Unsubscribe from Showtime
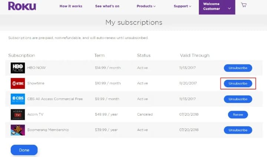The image size is (267, 157). coord(238,84)
